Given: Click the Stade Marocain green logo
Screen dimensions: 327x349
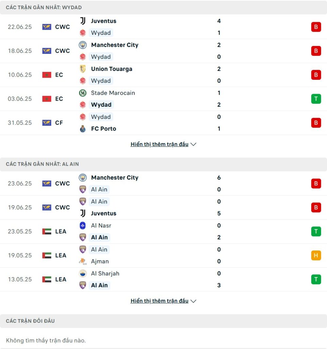Looking at the screenshot, I should click(x=83, y=93).
